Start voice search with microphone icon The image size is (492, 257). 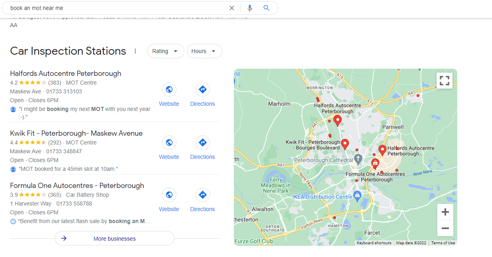pyautogui.click(x=250, y=8)
